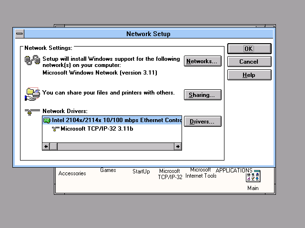305x228 pixels.
Task: Select Accessories group in Program Manager
Action: tap(72, 173)
